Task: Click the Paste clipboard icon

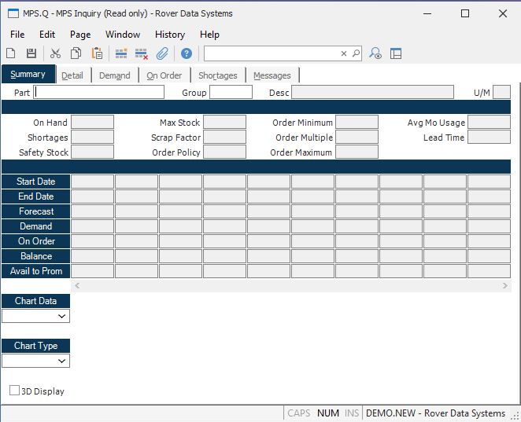Action: [x=97, y=53]
